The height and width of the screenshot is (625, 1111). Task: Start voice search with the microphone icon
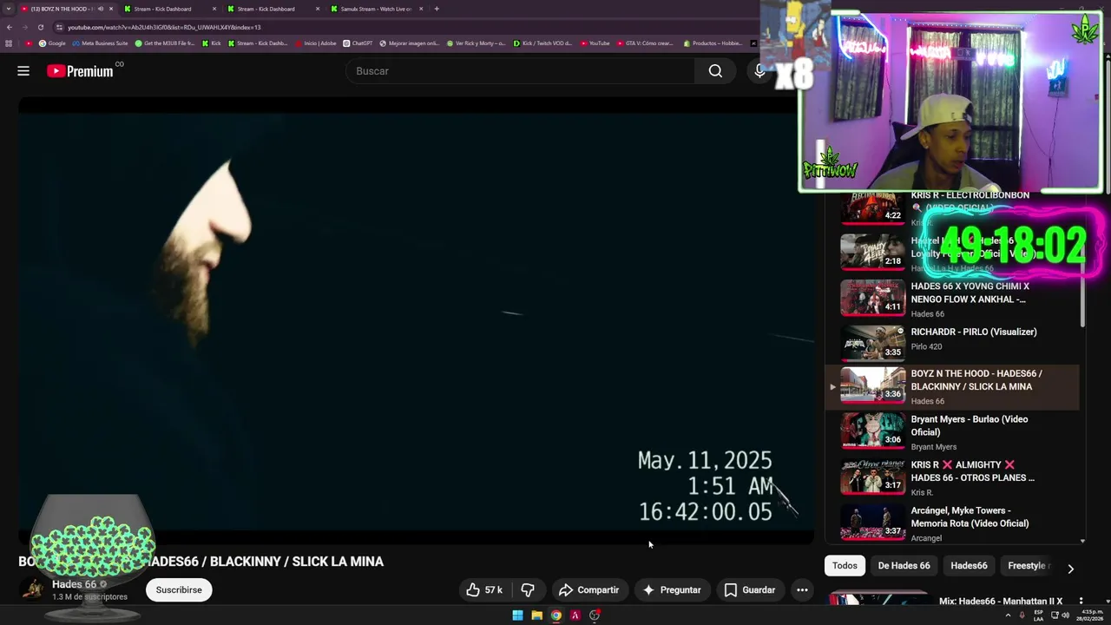tap(759, 71)
